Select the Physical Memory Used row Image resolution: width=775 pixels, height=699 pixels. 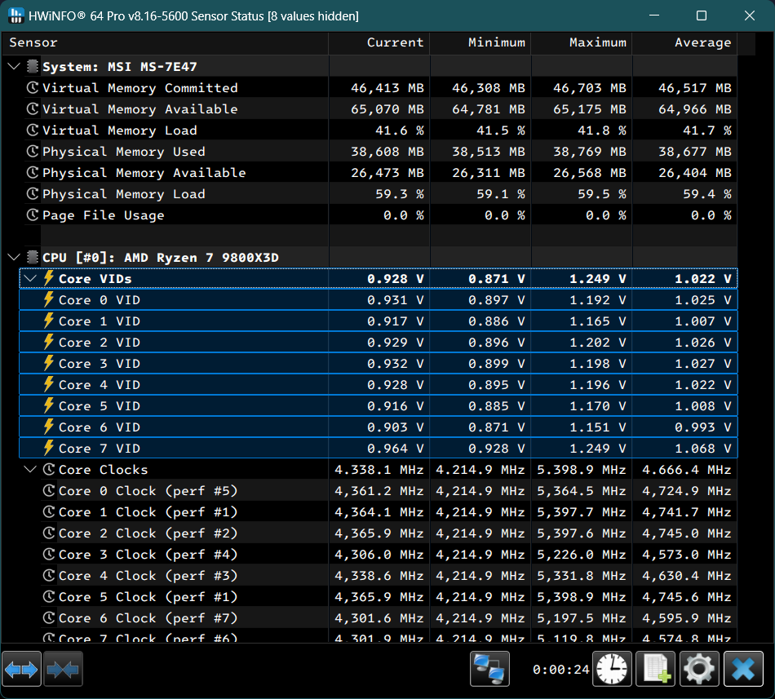381,152
